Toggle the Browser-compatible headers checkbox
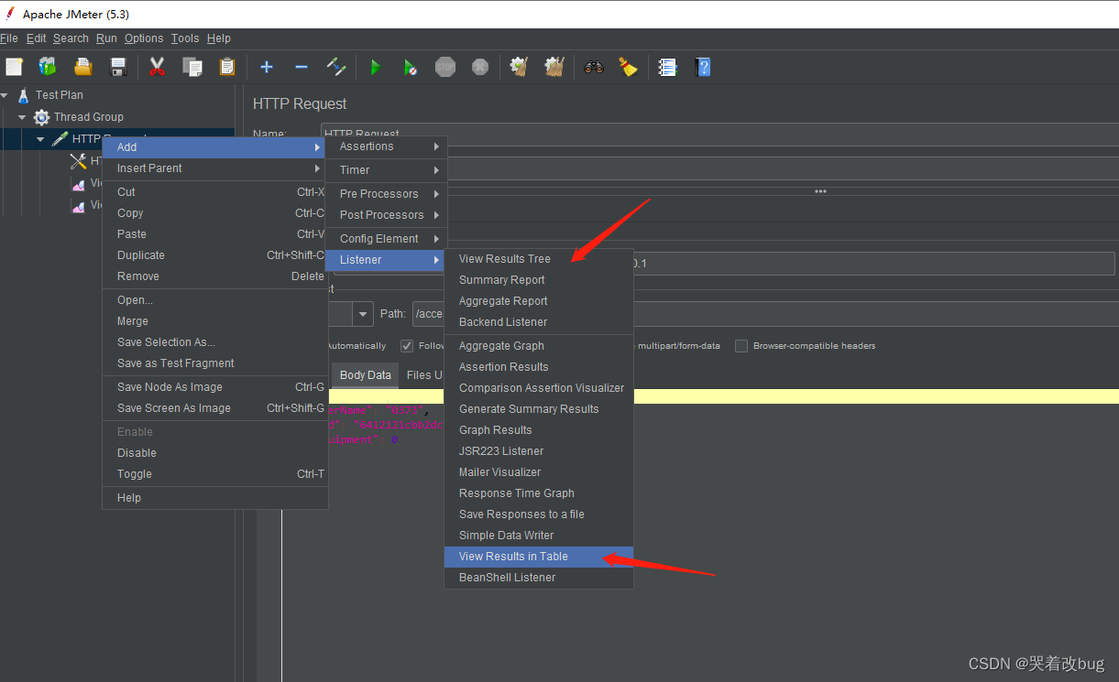The image size is (1119, 682). pyautogui.click(x=741, y=346)
